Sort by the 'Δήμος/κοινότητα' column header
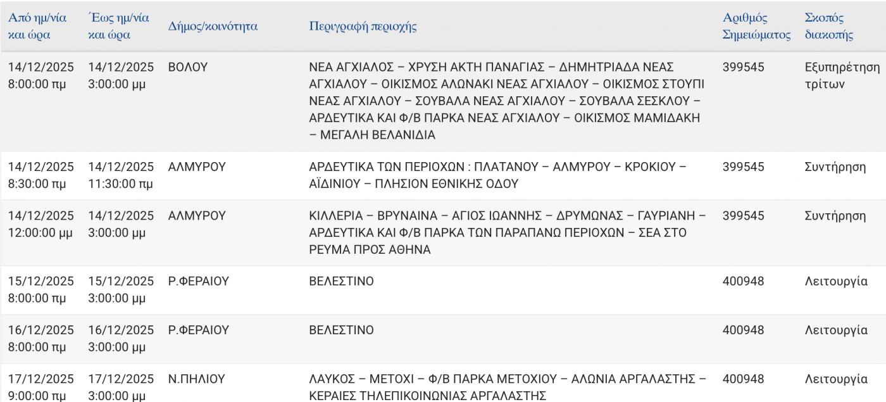 (213, 26)
